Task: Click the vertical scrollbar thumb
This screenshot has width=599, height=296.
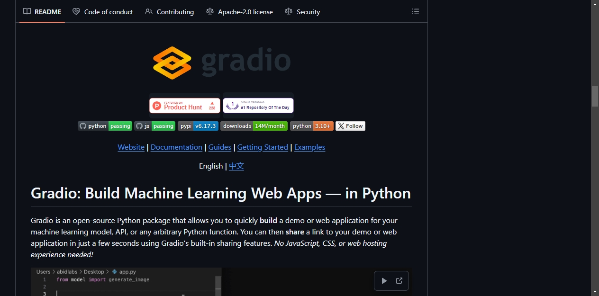Action: (x=595, y=96)
